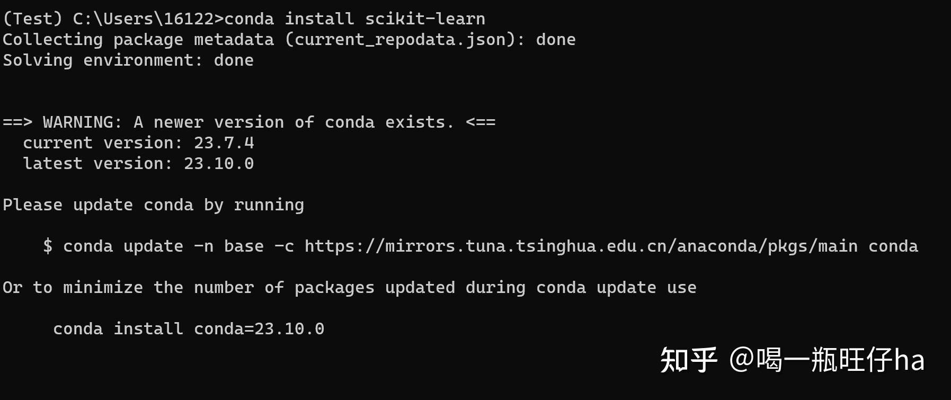The width and height of the screenshot is (951, 400).
Task: Click the '$' sign before conda update
Action: 48,246
